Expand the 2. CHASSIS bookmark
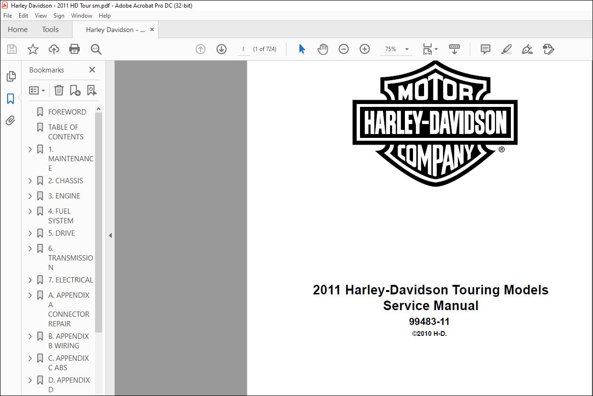 pyautogui.click(x=30, y=181)
